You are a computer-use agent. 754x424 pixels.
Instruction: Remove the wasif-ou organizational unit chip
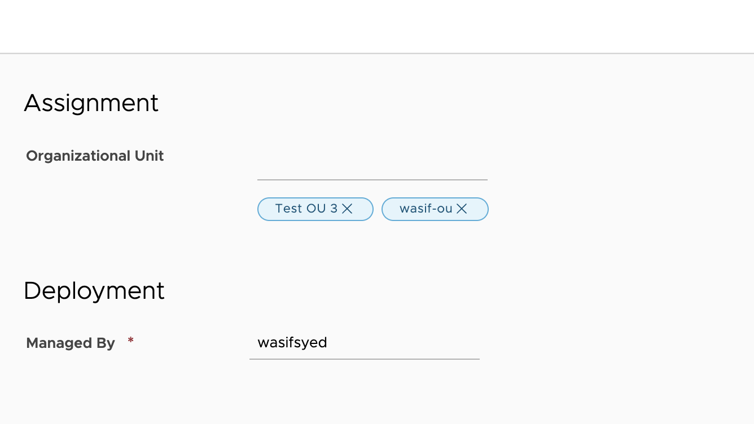(462, 209)
